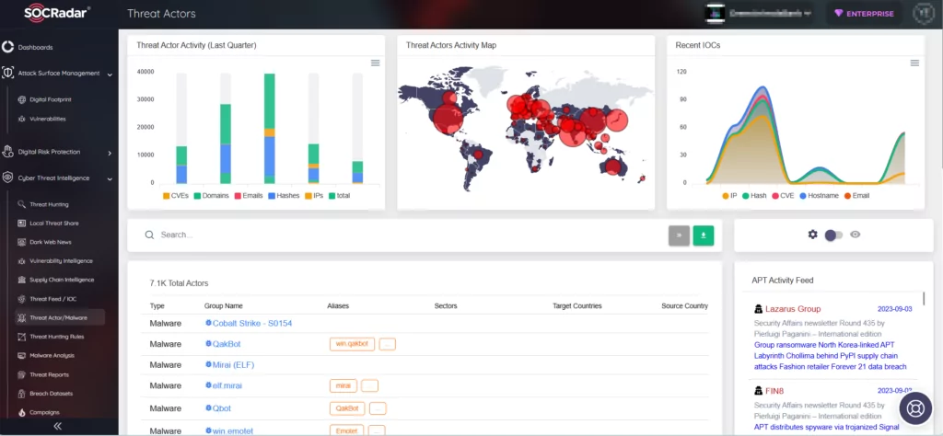Expand more aliases in elf.mirai row
Viewport: 943px width, 436px height.
pos(369,385)
